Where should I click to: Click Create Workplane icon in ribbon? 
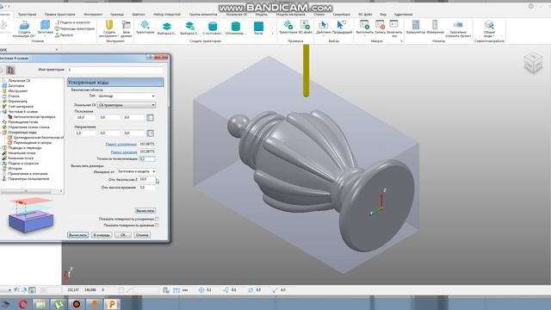pyautogui.click(x=24, y=26)
